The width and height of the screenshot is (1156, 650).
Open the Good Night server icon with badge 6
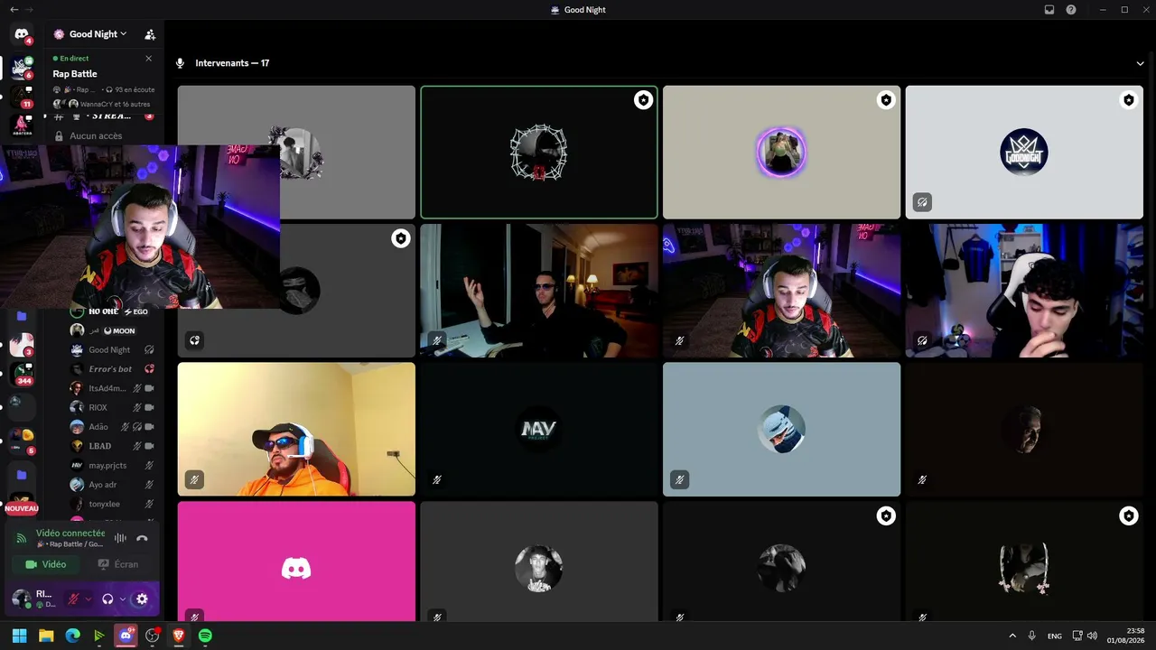coord(22,68)
